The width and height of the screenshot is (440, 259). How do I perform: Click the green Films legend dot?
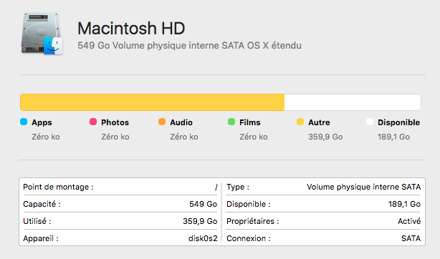(x=231, y=122)
